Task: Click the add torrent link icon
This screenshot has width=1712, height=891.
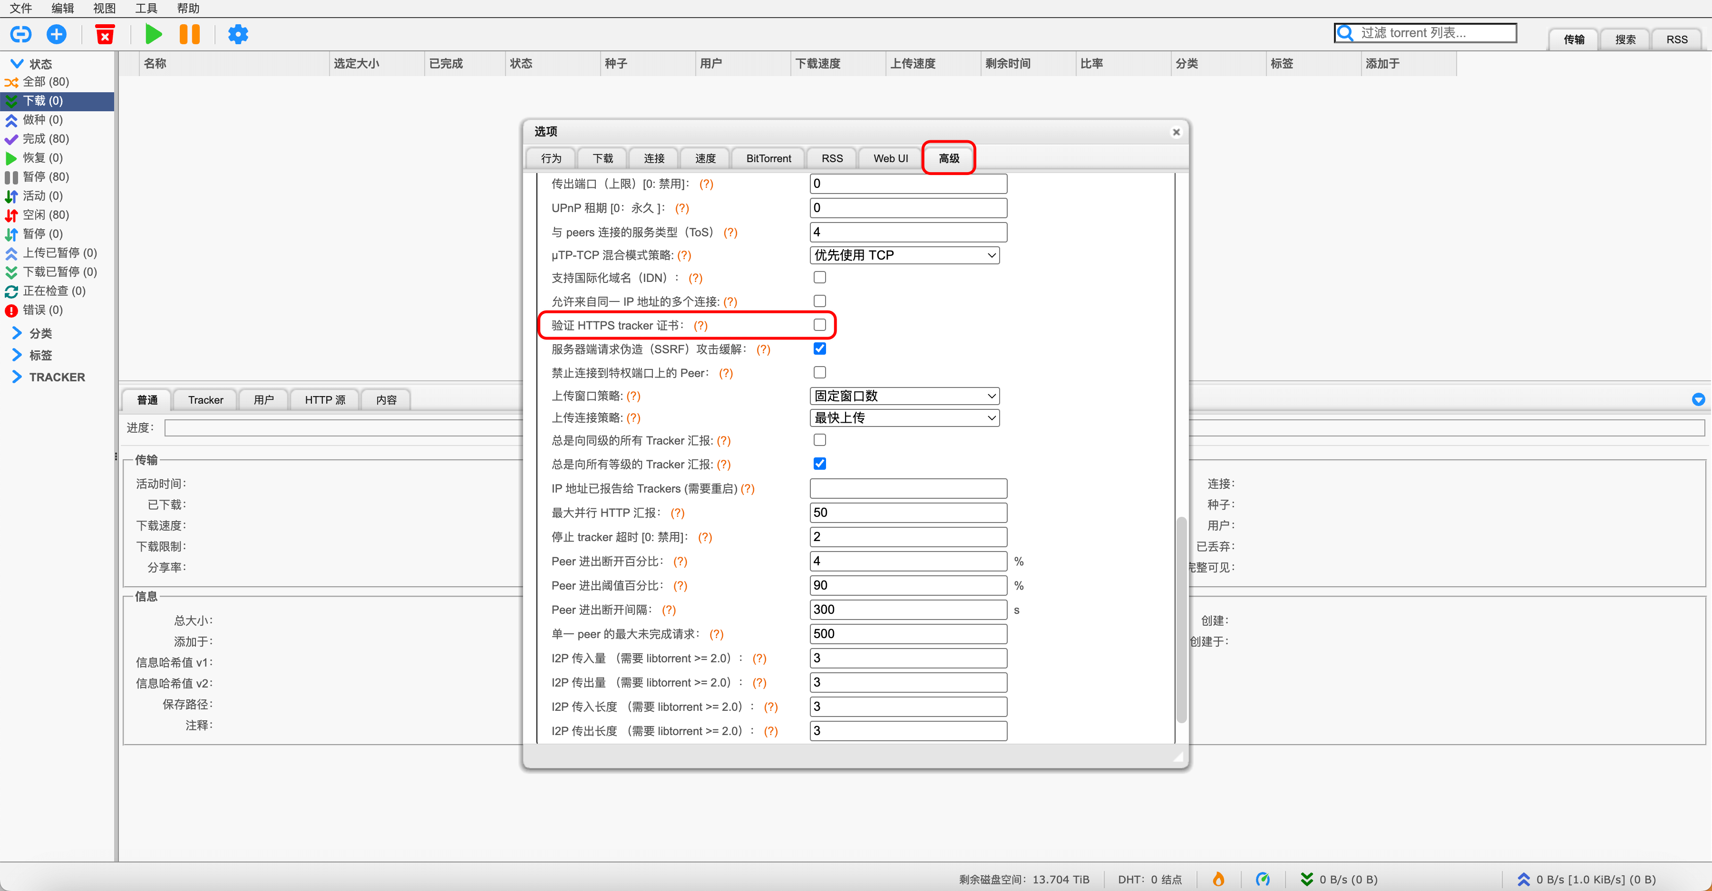Action: tap(20, 34)
